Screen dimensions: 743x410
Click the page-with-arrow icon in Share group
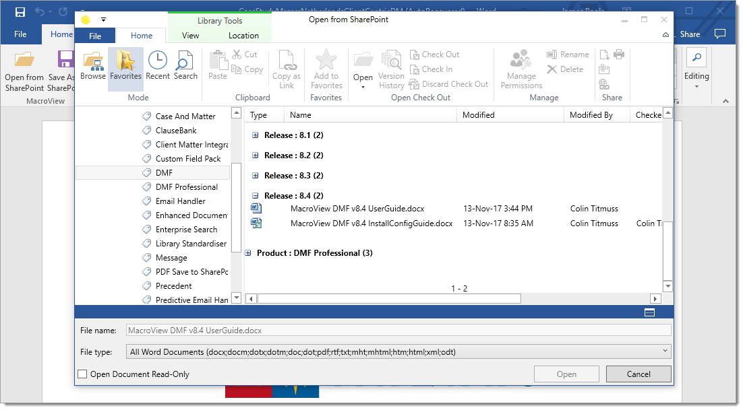[604, 55]
